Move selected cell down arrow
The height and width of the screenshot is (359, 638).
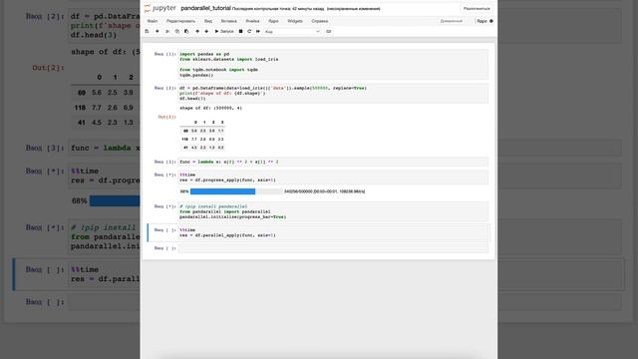point(206,31)
